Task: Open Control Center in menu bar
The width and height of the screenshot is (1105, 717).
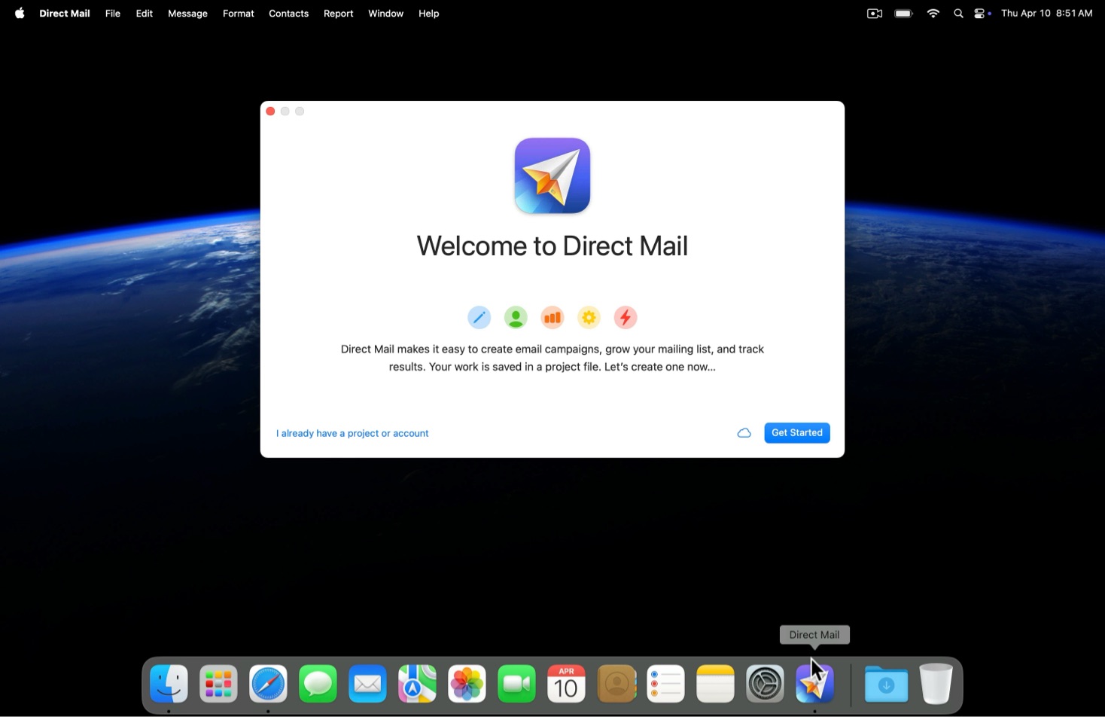Action: click(982, 14)
